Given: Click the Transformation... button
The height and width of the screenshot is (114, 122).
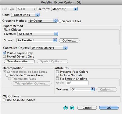Looking at the screenshot, I should click(19, 61).
